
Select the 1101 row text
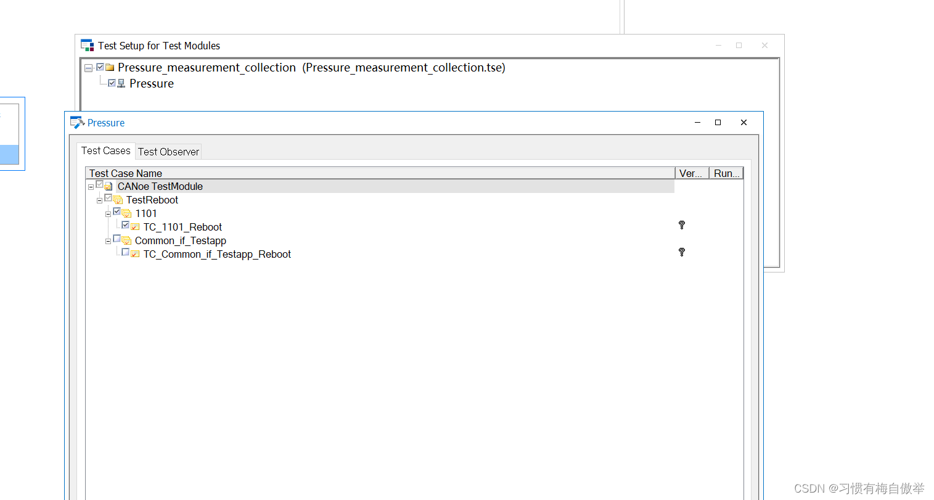146,213
